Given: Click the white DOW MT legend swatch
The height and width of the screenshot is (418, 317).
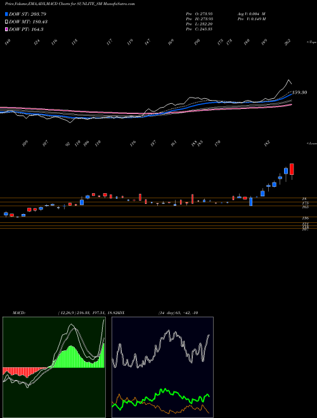Looking at the screenshot, I should [x=6, y=22].
